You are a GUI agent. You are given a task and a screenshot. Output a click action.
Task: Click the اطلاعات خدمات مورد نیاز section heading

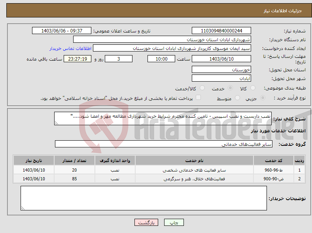[x=278, y=131]
